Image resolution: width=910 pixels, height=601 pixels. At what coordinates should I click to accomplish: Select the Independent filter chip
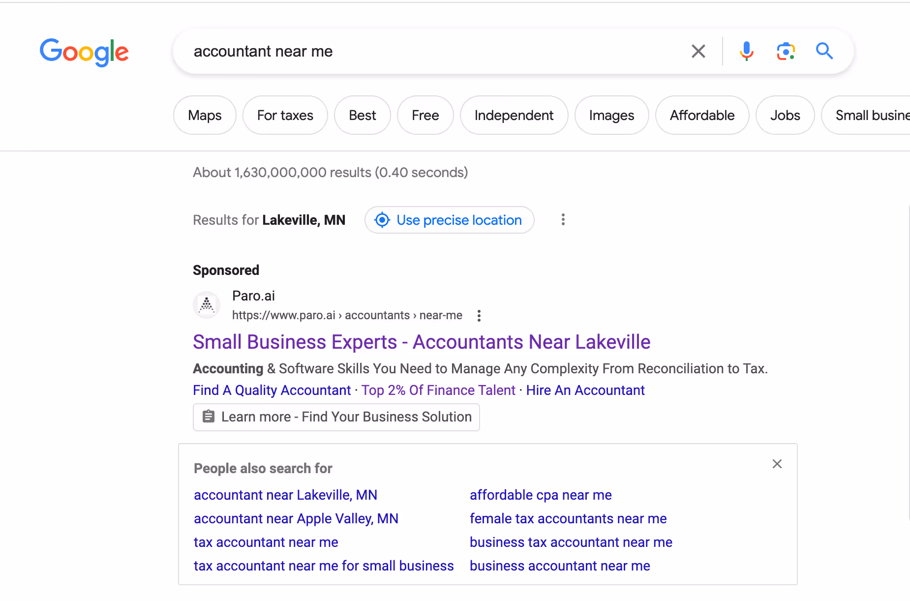(x=514, y=115)
